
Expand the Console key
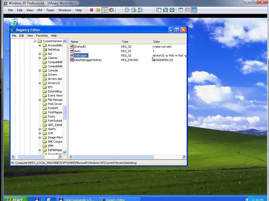40,70
